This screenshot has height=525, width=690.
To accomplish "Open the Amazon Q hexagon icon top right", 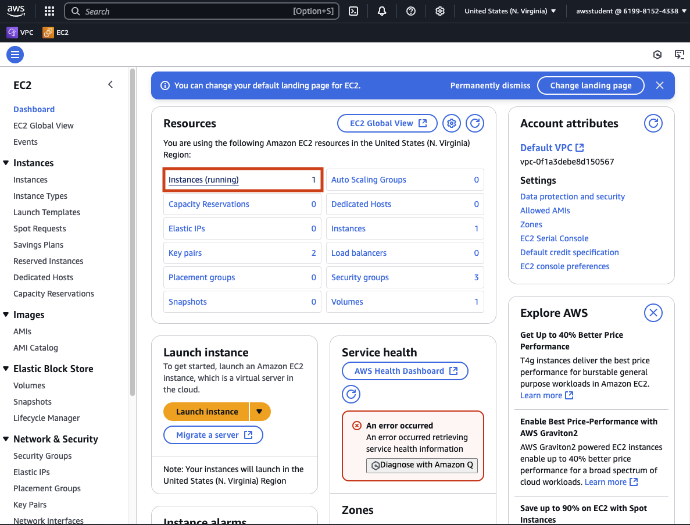I will 657,55.
